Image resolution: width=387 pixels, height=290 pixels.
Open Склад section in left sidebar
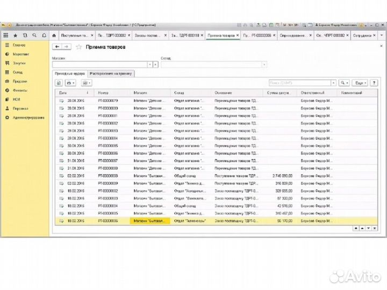click(x=19, y=72)
